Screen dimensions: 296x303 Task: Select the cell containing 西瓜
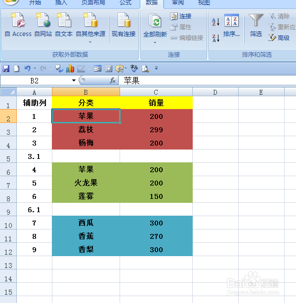pos(86,223)
